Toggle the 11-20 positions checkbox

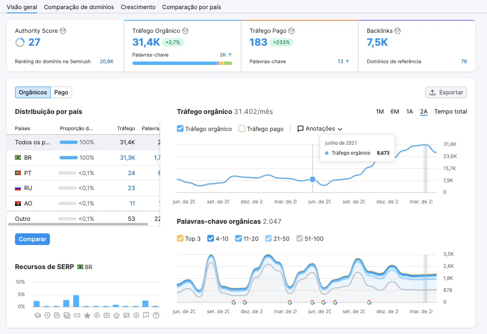pos(239,238)
